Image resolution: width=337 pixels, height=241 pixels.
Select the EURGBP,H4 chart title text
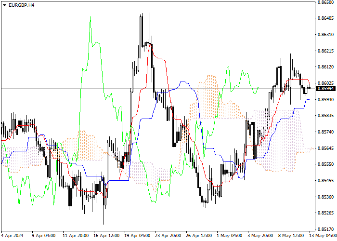21,5
